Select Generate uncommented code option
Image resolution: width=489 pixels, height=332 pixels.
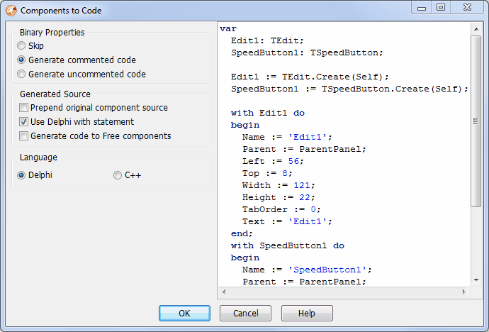[21, 74]
